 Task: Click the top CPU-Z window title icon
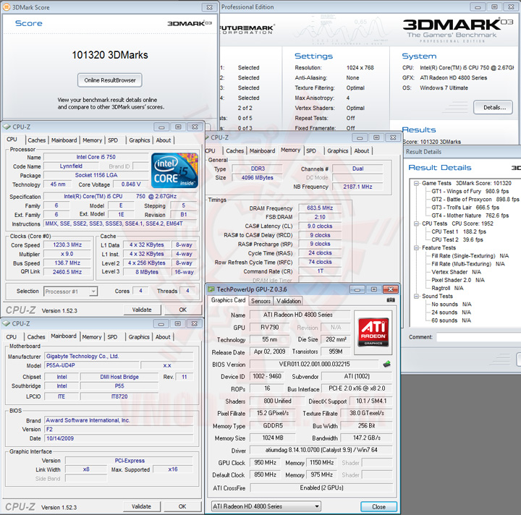coord(7,127)
